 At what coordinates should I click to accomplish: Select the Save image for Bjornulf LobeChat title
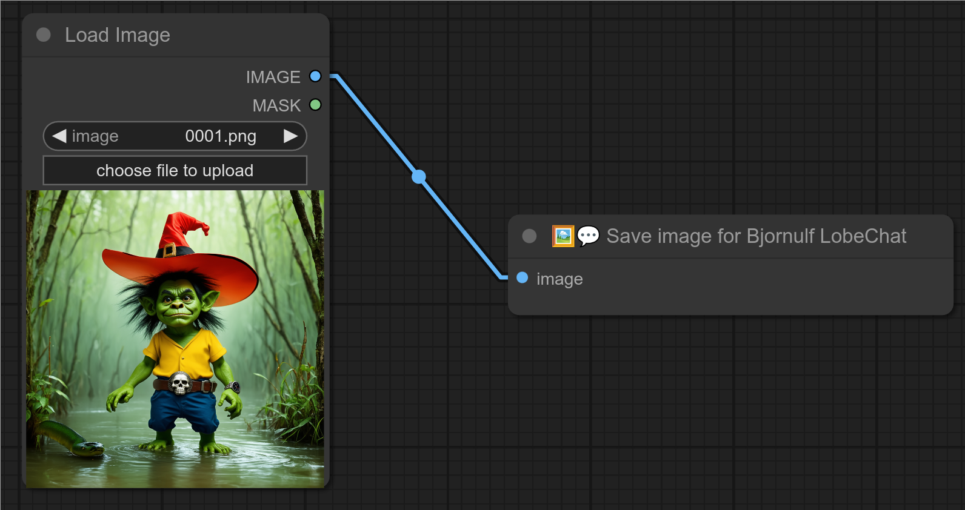pos(756,236)
